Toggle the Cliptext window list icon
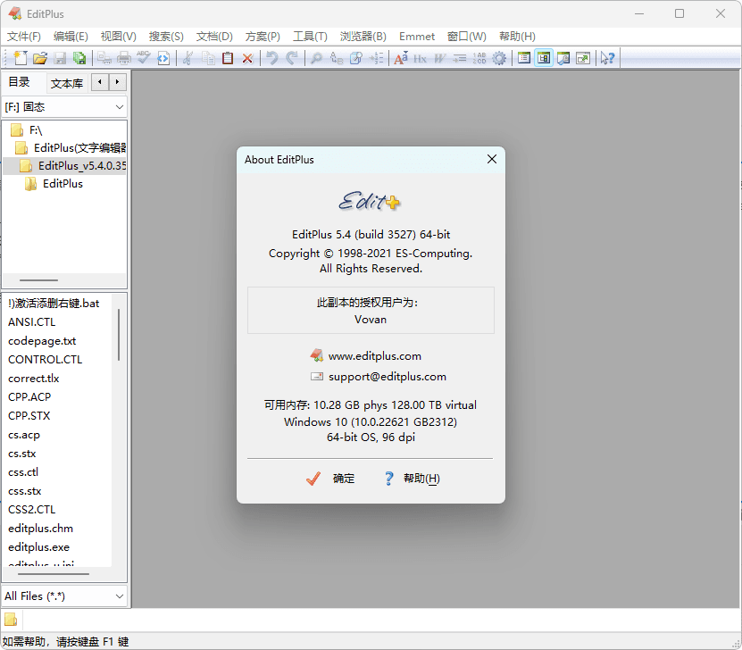The width and height of the screenshot is (742, 650). (524, 58)
